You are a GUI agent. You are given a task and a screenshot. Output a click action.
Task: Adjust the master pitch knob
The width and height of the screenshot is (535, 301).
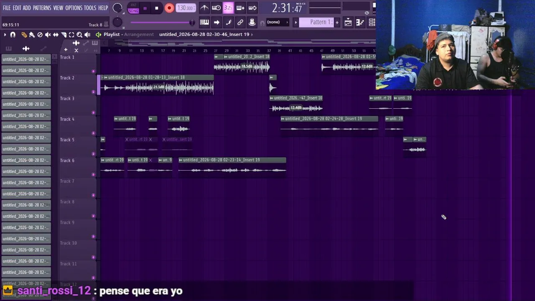pyautogui.click(x=117, y=22)
